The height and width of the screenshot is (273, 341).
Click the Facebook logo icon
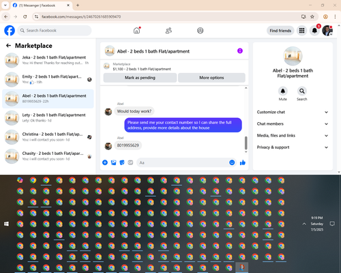pos(10,31)
